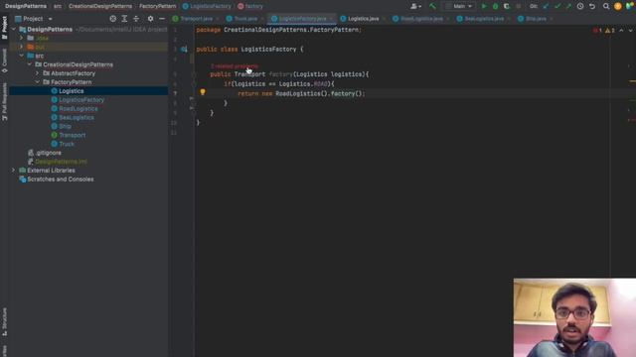Viewport: 636px width, 357px height.
Task: Select the LogisticsFactory.java tab
Action: pos(302,19)
